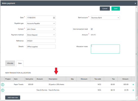
Task: Cancel the payment
Action: point(105,8)
